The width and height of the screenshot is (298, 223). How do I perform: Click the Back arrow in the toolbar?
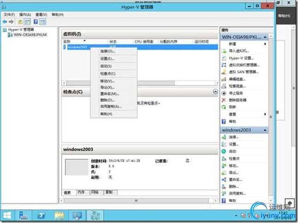(x=5, y=22)
